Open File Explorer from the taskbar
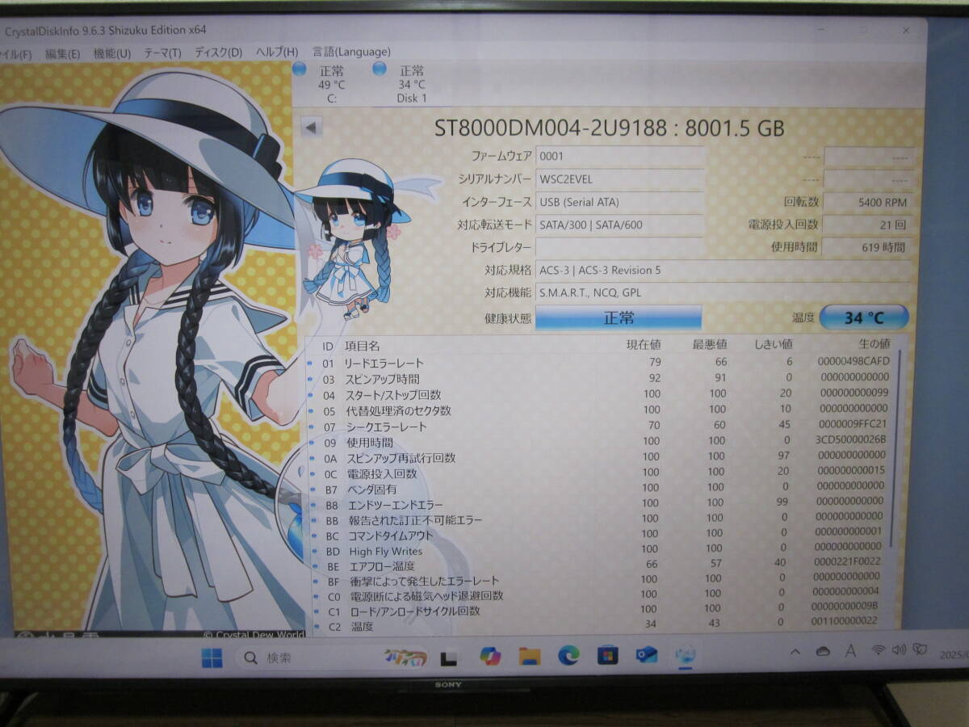 click(x=530, y=656)
